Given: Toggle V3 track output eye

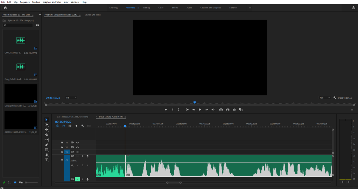Looking at the screenshot, I should tap(77, 142).
